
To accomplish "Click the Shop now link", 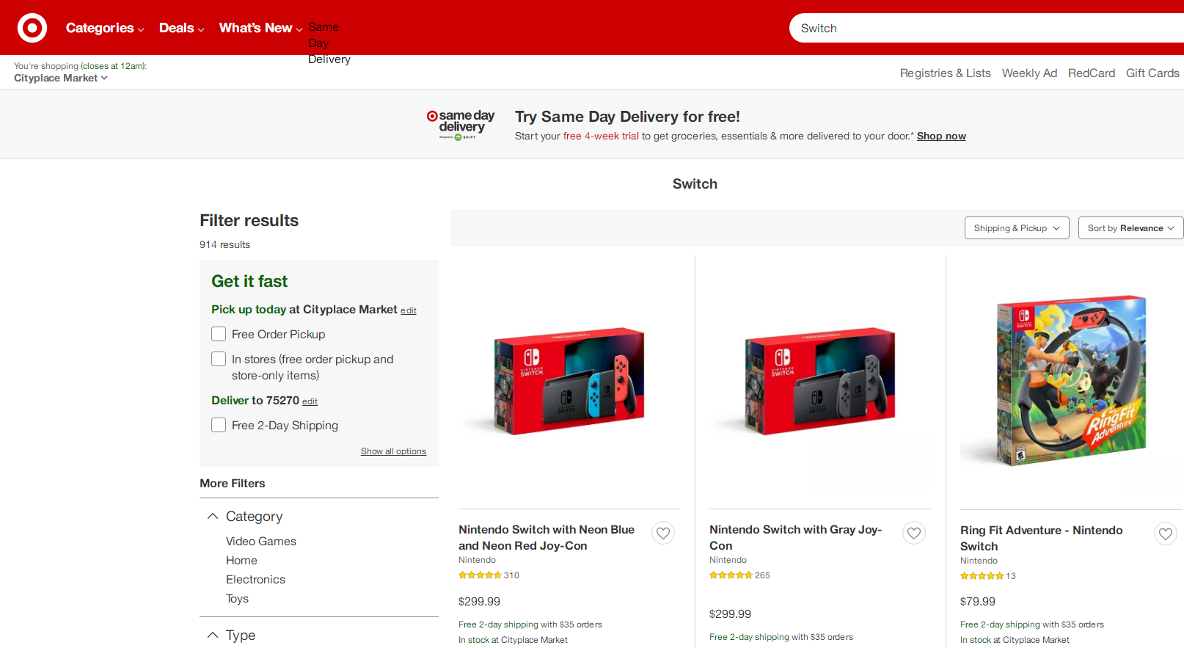I will click(941, 136).
